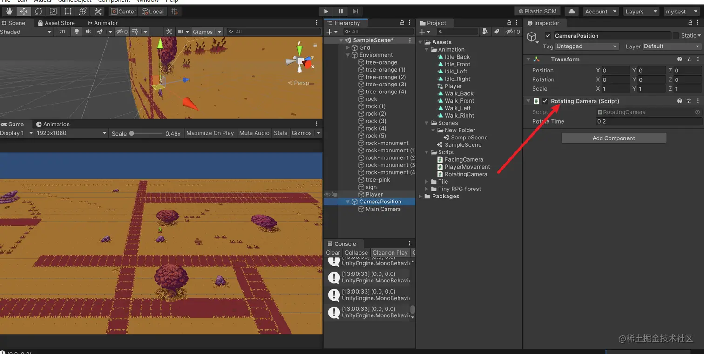Viewport: 704px width, 354px height.
Task: Toggle Stats overlay in Game view
Action: pos(280,133)
